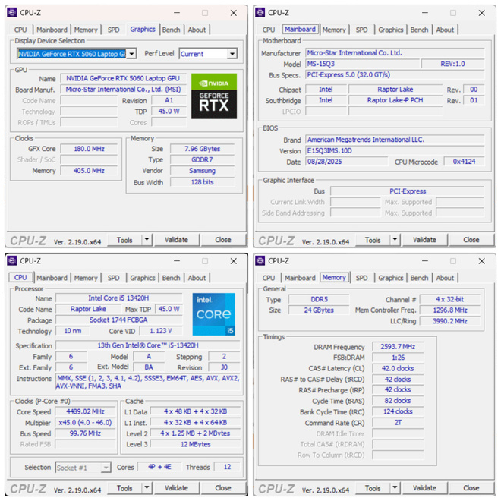Switch to CPU tab in Graphics window

20,30
